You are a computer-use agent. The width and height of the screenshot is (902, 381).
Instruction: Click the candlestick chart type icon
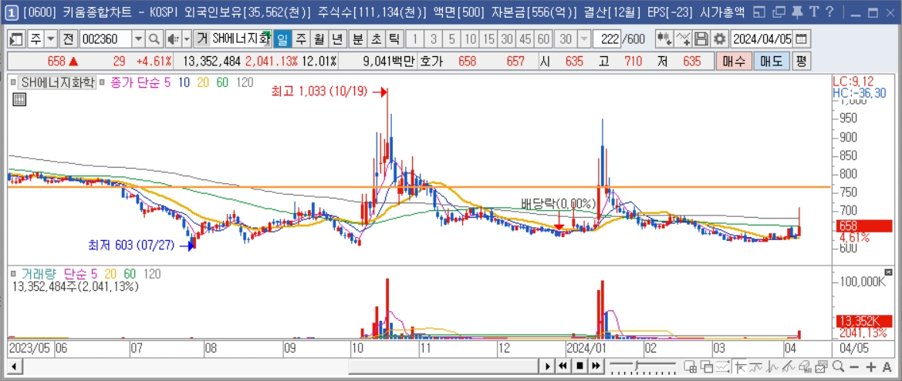[x=664, y=39]
